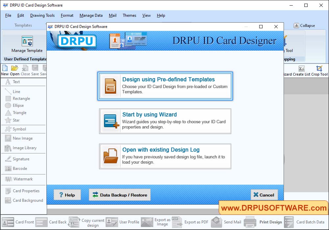The image size is (329, 230).
Task: Select the Line tool
Action: (x=13, y=92)
